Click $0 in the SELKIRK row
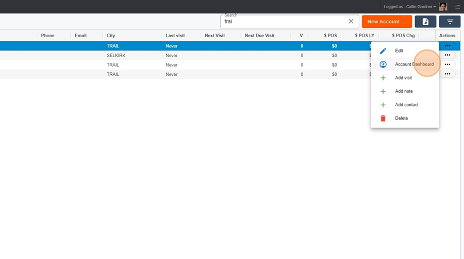464x259 pixels. point(334,55)
